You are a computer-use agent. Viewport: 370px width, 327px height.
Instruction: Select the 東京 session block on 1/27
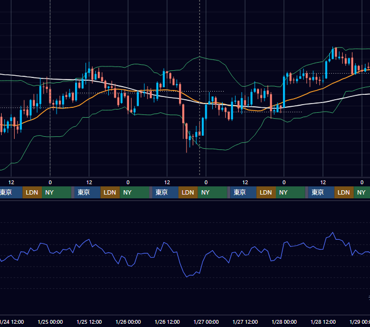243,192
